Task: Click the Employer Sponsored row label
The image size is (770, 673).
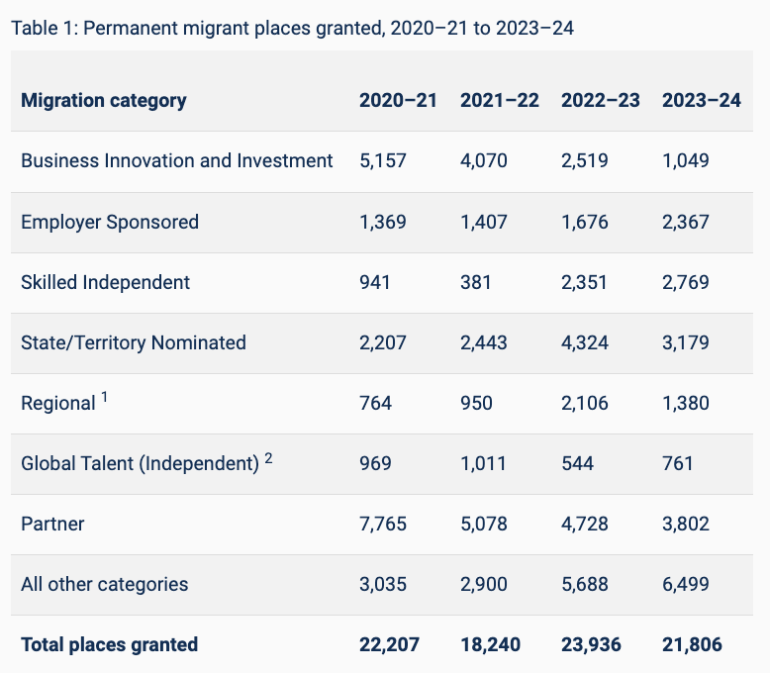Action: (110, 222)
